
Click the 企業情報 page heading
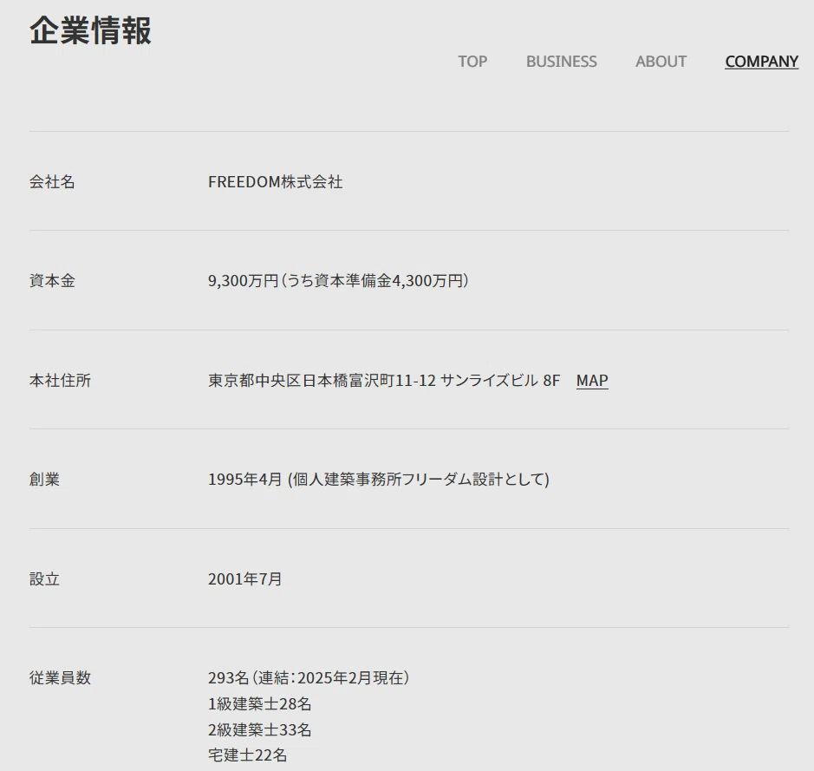90,30
